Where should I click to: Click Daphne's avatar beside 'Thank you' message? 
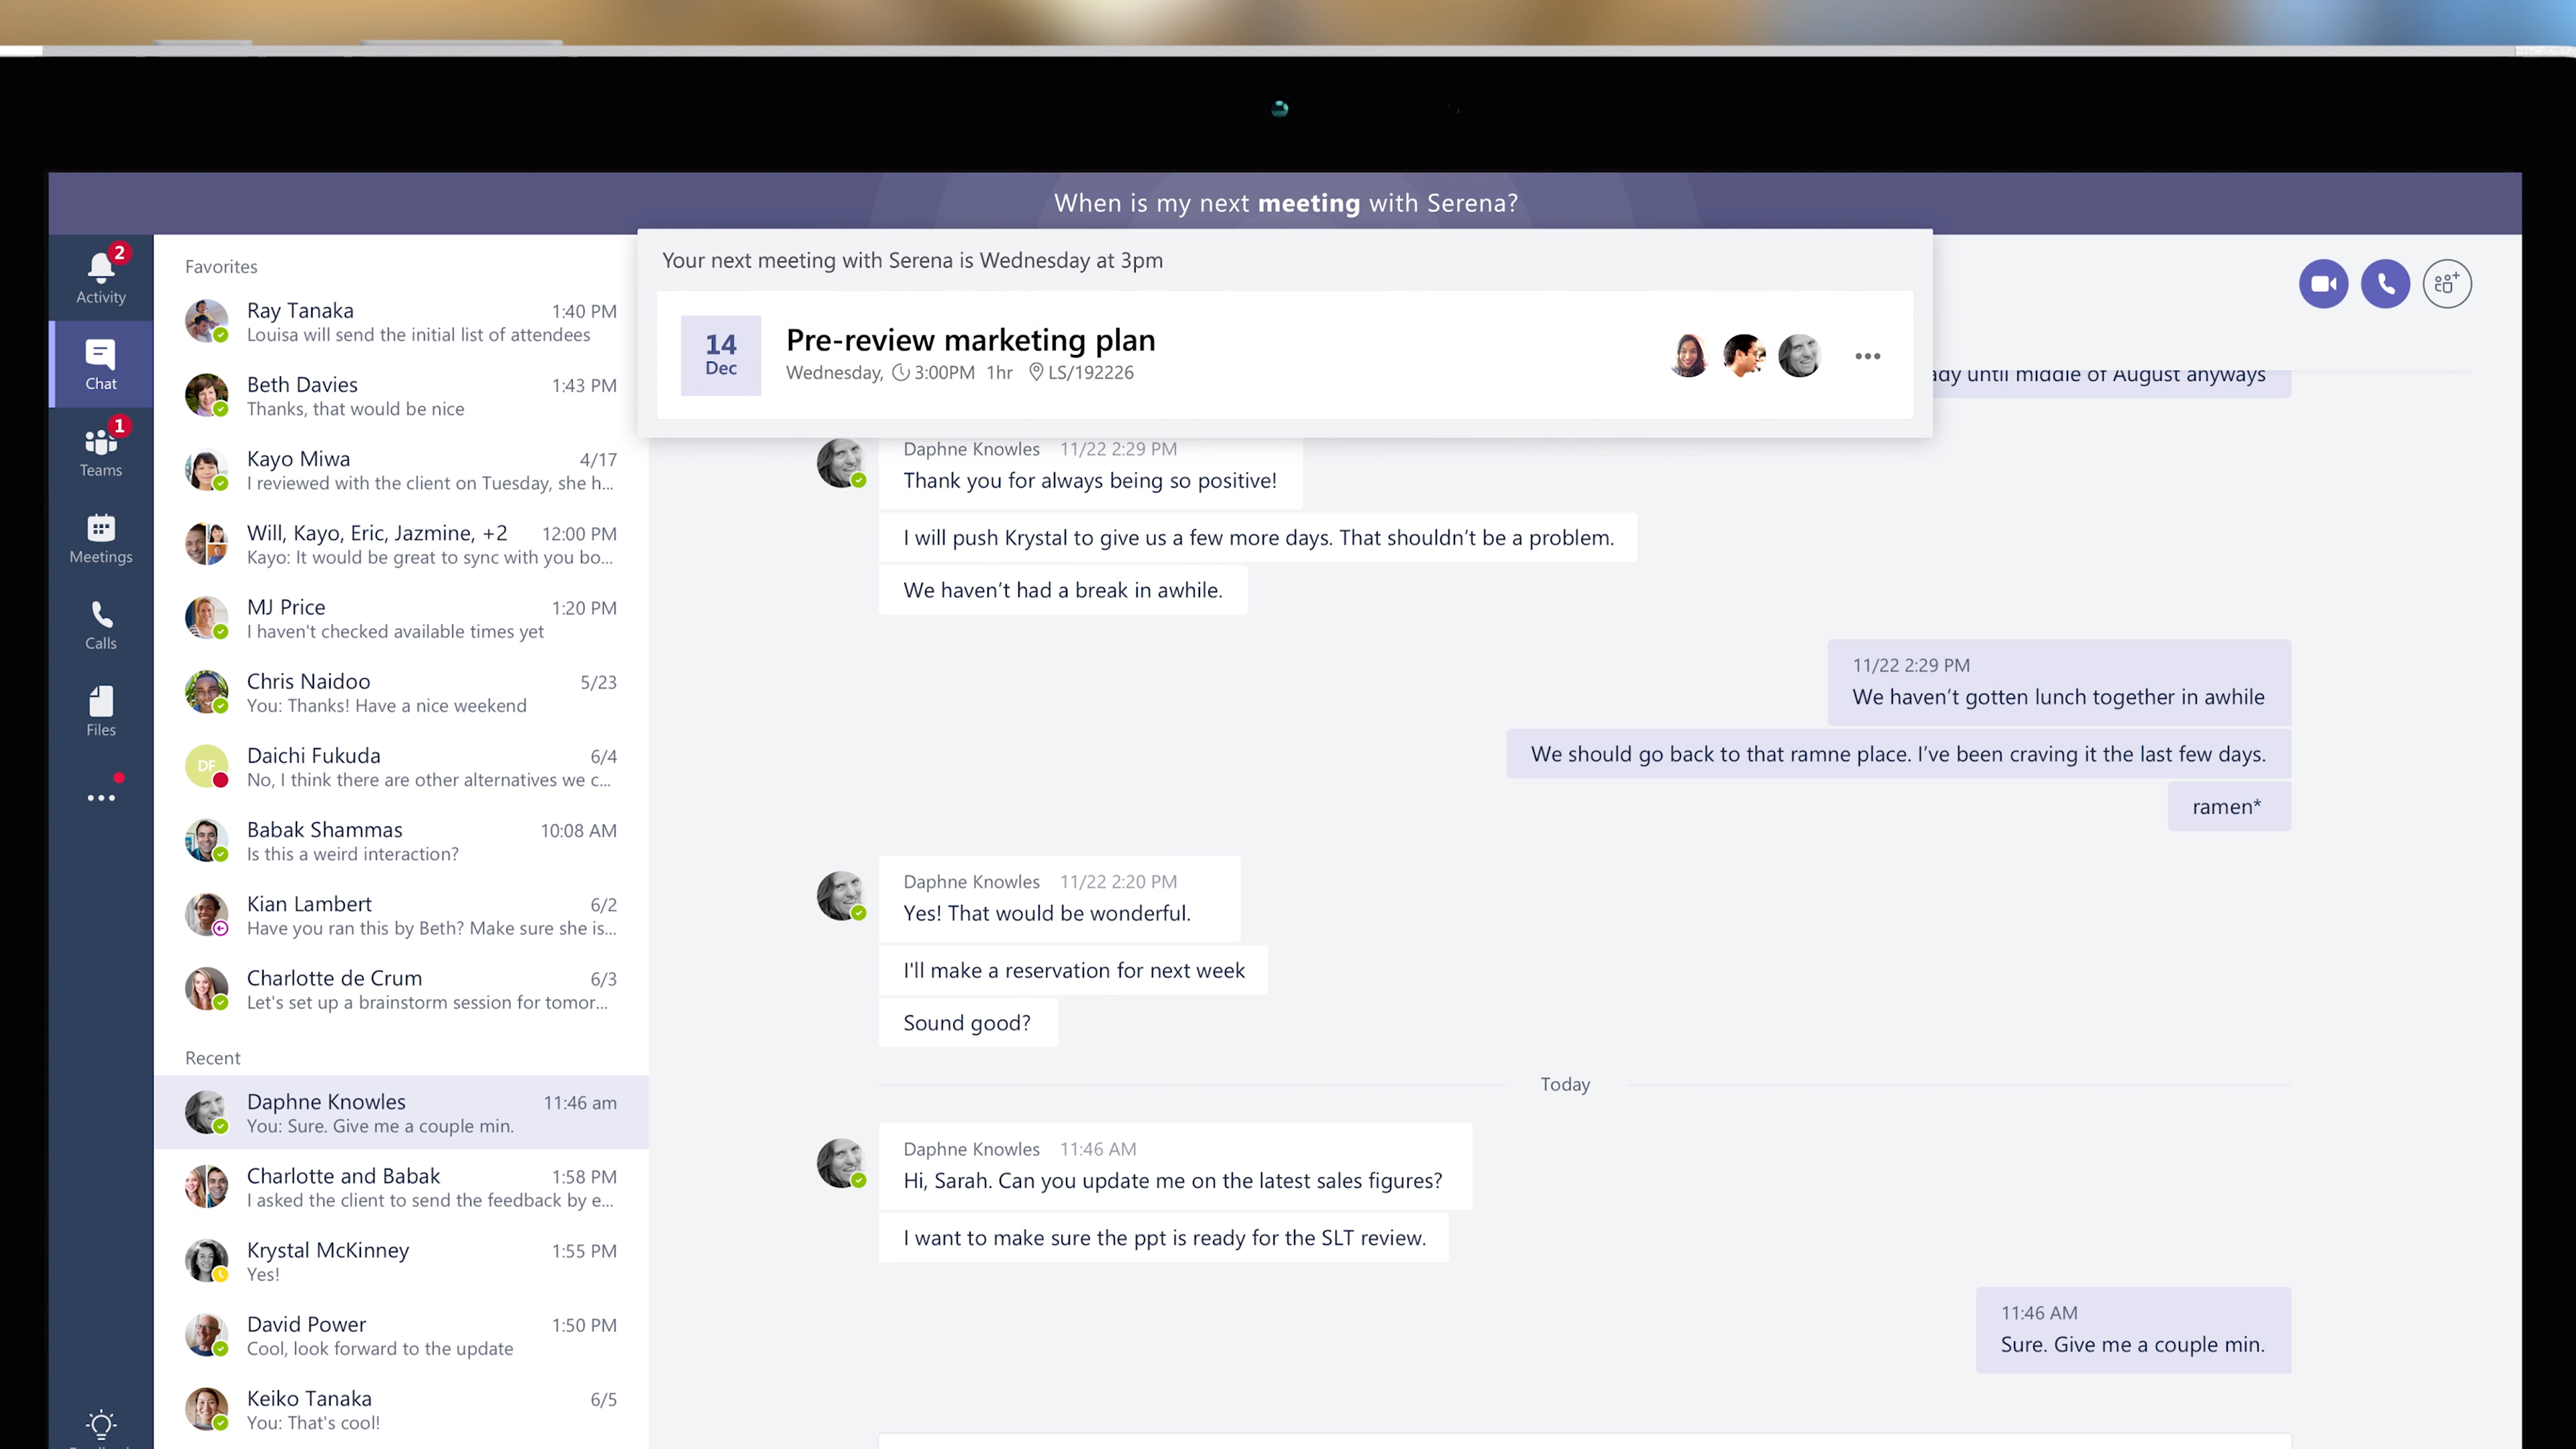click(x=841, y=463)
